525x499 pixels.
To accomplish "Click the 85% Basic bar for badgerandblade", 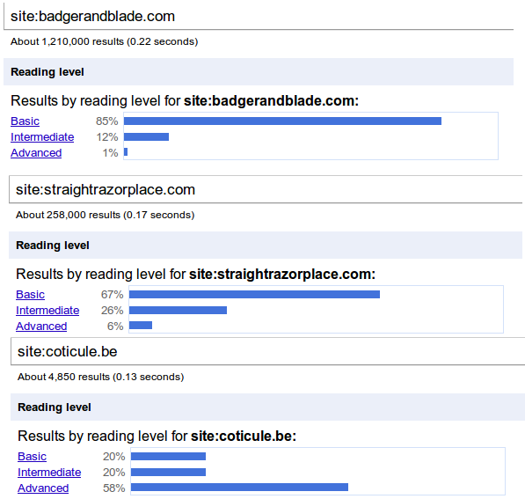I will click(282, 121).
